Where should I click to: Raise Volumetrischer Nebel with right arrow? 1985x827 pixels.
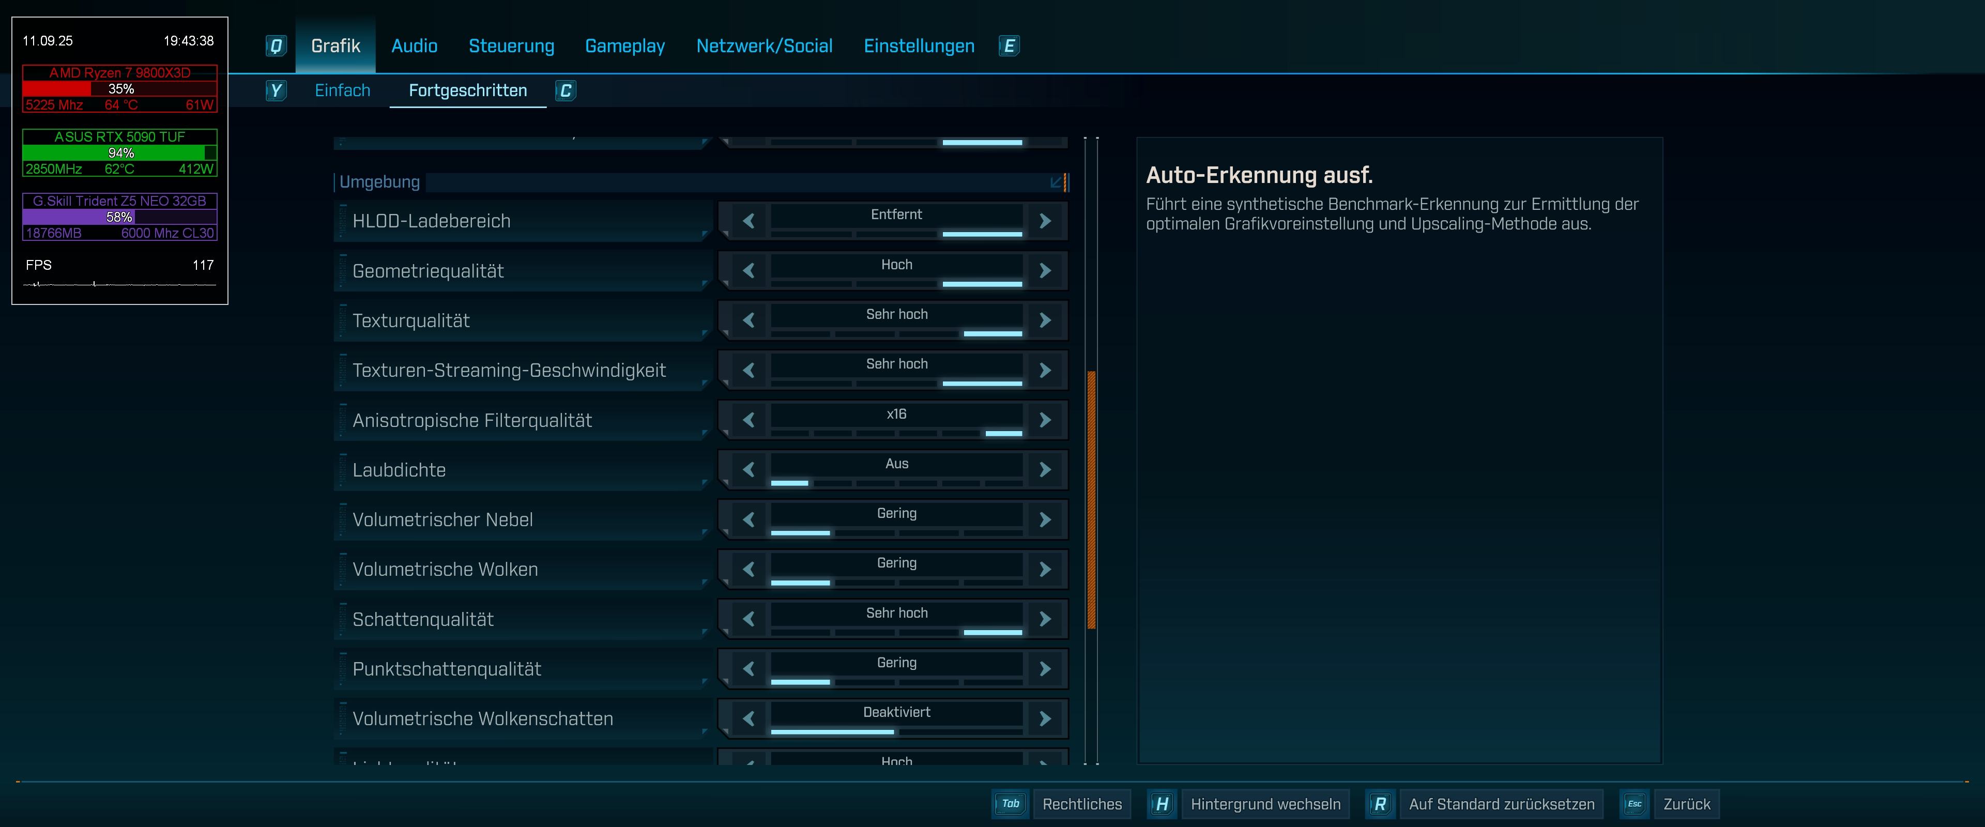coord(1045,519)
